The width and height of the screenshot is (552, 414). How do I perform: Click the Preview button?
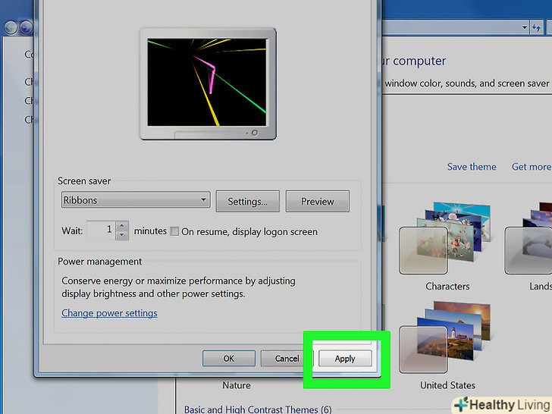tap(318, 202)
